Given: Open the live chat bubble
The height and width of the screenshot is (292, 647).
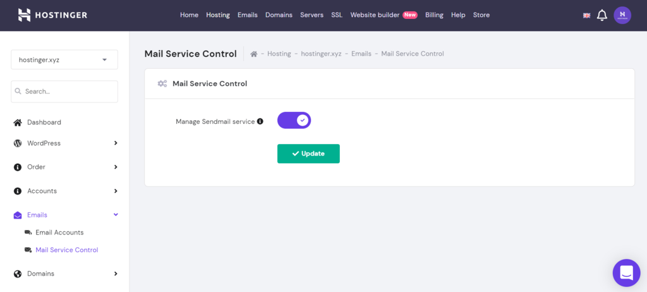Looking at the screenshot, I should pos(626,272).
